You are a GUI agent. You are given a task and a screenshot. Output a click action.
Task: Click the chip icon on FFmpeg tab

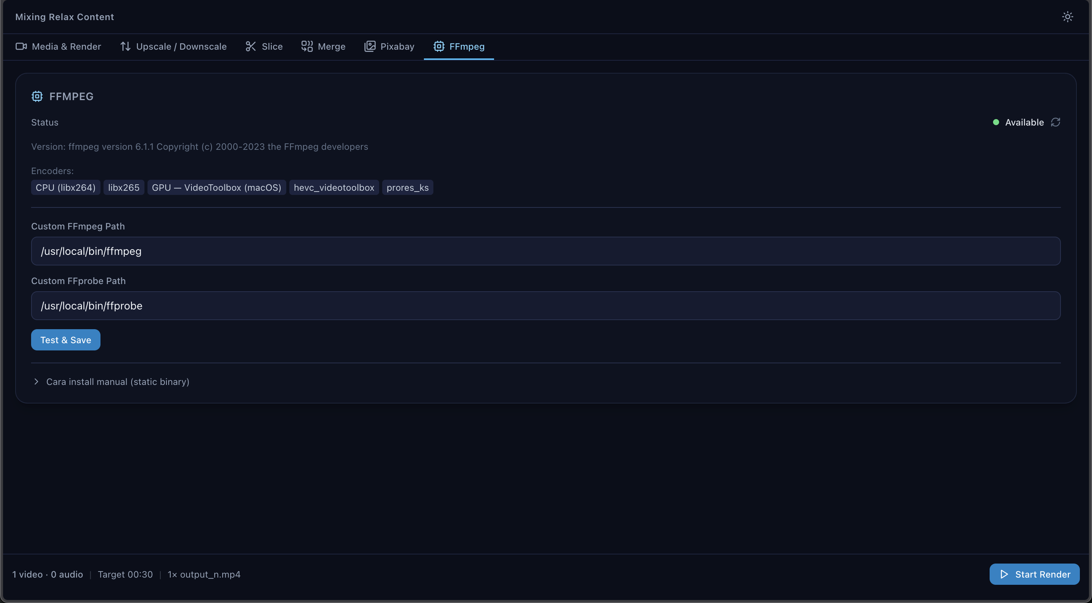pyautogui.click(x=439, y=46)
